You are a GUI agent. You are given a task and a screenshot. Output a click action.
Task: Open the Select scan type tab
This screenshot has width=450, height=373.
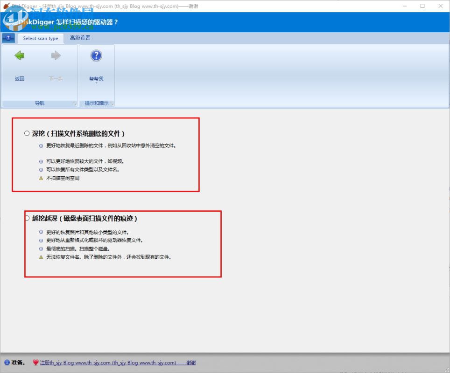point(40,38)
